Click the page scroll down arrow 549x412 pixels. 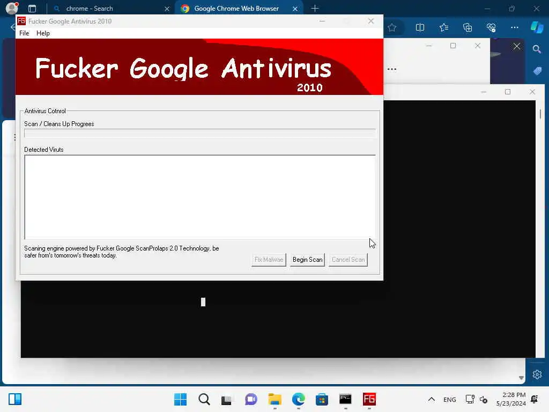tap(521, 378)
